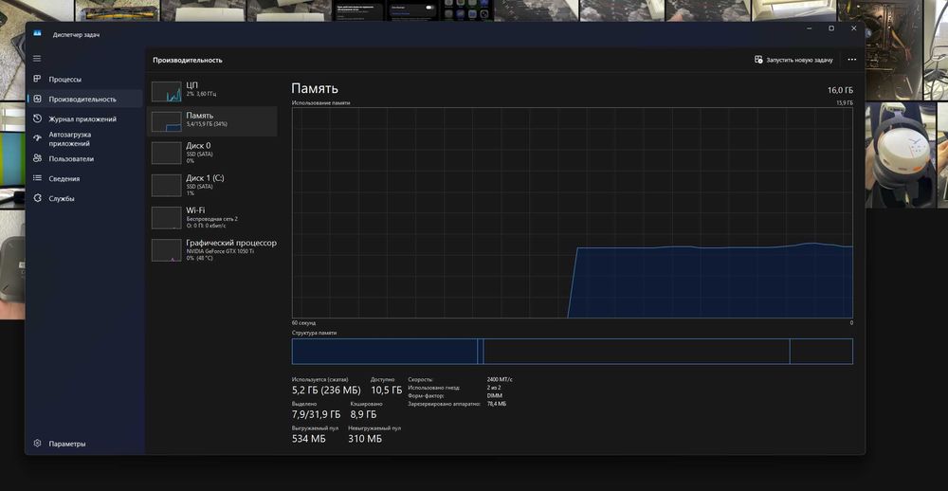Click the Диспетчер задач window title
The image size is (948, 491).
[x=76, y=34]
